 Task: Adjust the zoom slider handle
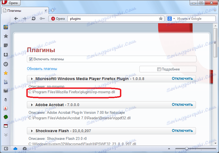(187, 149)
